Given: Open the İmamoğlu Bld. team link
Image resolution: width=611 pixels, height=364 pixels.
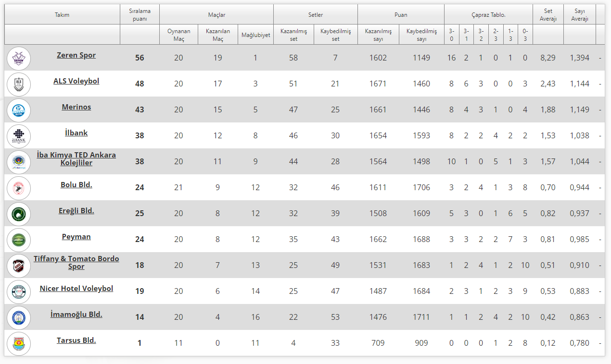Looking at the screenshot, I should (x=76, y=315).
